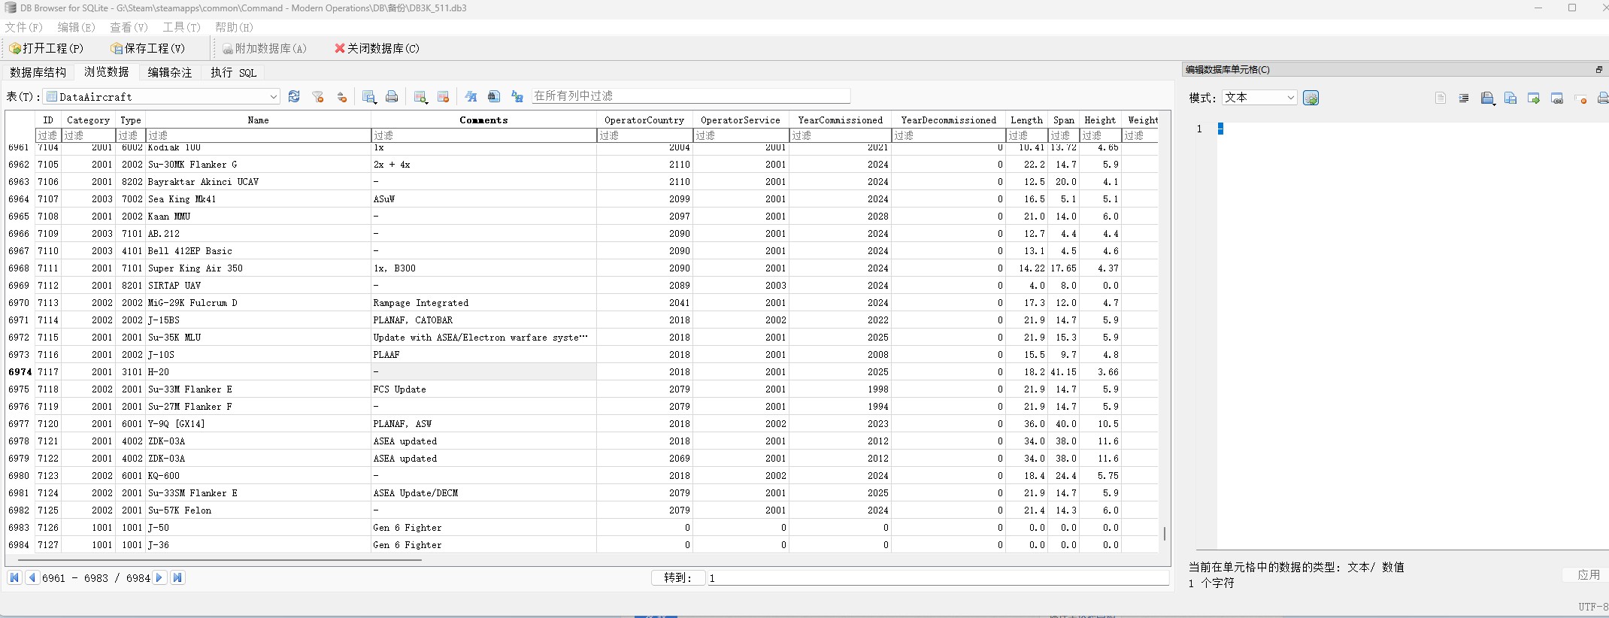Open the save table view dropdown icon
The height and width of the screenshot is (618, 1609).
tap(369, 96)
